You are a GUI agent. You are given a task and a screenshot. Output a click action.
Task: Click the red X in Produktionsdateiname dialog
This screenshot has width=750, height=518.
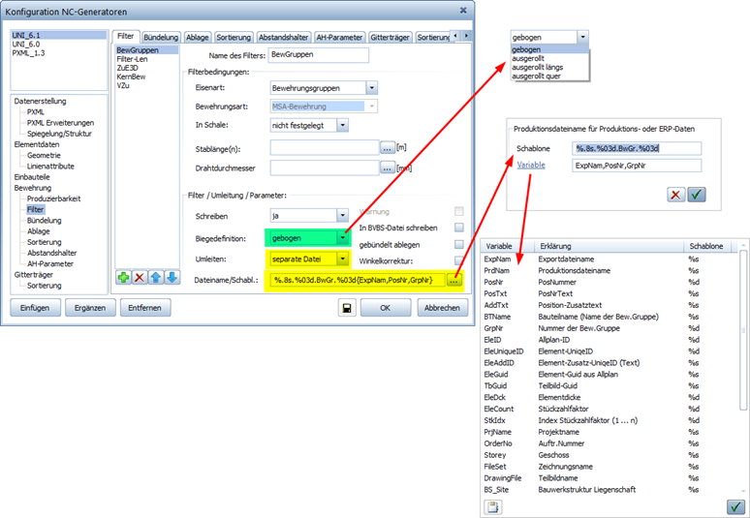point(675,195)
